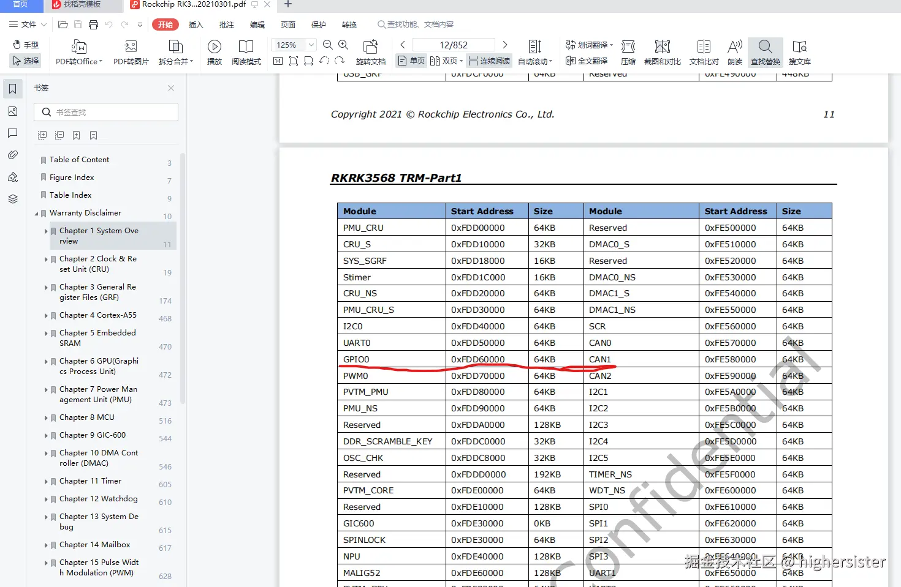Image resolution: width=901 pixels, height=587 pixels.
Task: Open the zoom level 125% dropdown
Action: click(311, 45)
